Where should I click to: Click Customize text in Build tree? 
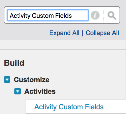(32, 80)
